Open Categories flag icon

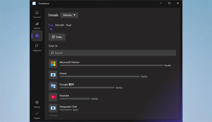click(x=37, y=46)
